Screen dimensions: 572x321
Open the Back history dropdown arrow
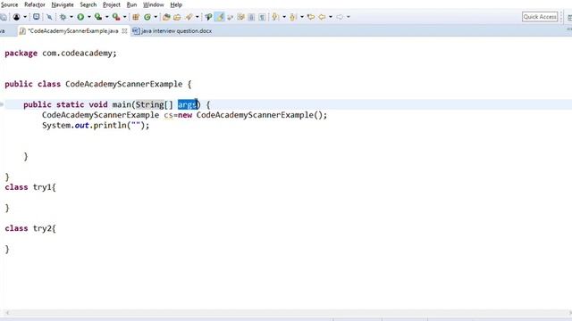click(x=330, y=17)
